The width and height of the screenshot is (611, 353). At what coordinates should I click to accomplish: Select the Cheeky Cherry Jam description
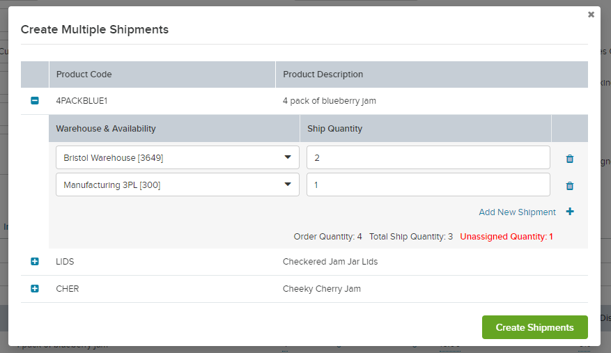click(322, 289)
